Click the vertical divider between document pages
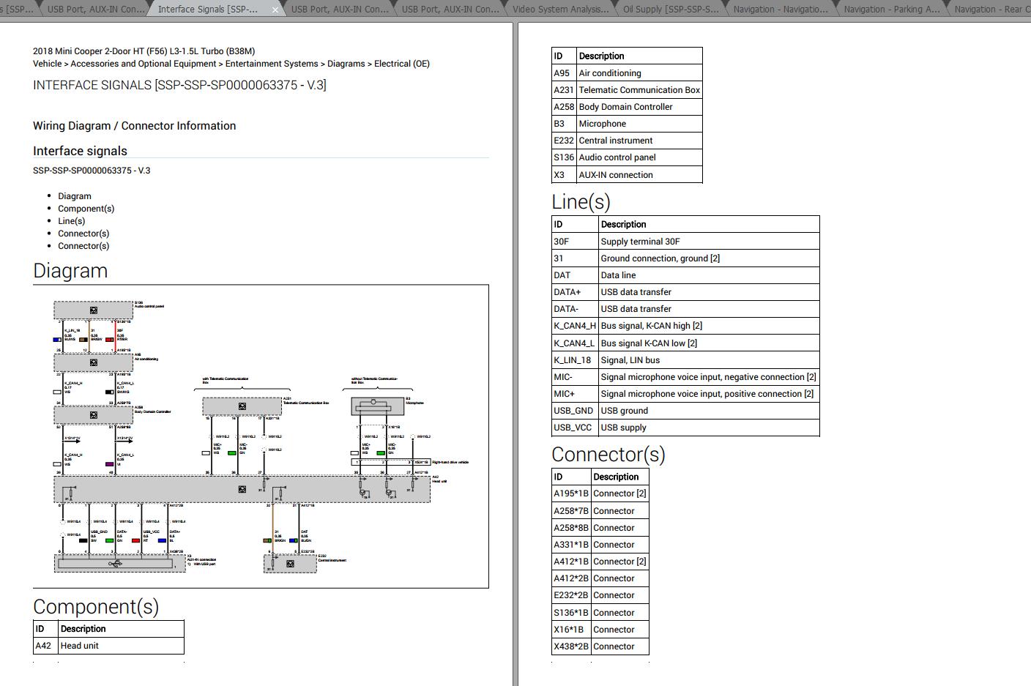 [515, 351]
